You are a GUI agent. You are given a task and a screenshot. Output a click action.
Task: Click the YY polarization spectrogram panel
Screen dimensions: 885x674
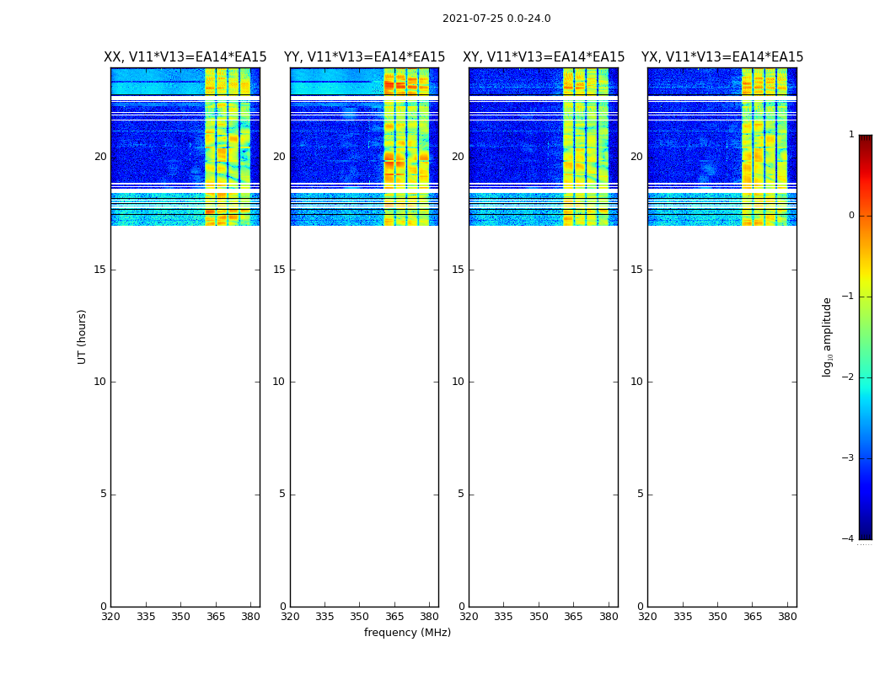coord(364,337)
